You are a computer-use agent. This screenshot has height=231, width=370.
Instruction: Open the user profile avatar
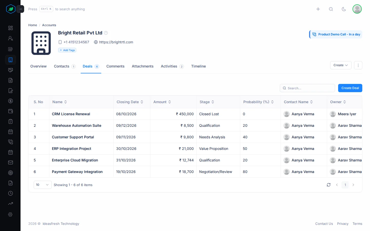(357, 9)
